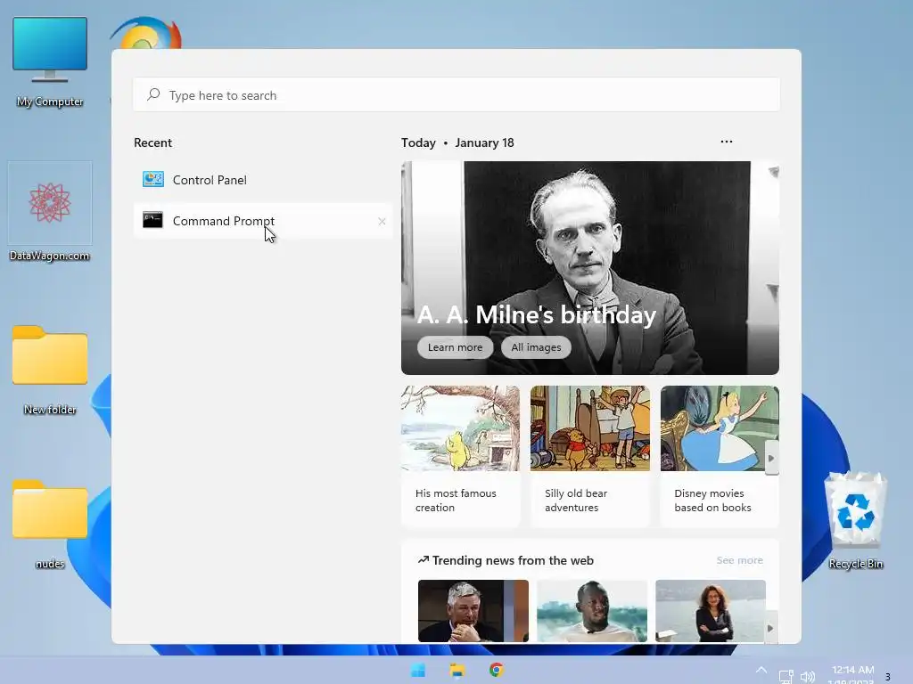913x684 pixels.
Task: Open File Explorer from the taskbar
Action: (457, 670)
